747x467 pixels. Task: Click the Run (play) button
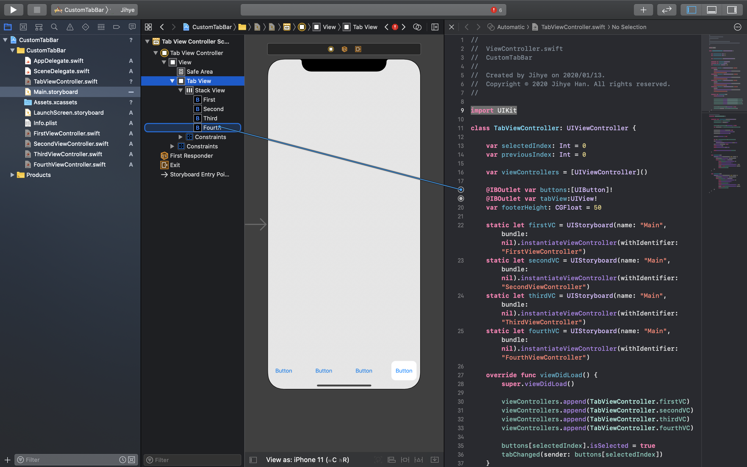pos(13,10)
